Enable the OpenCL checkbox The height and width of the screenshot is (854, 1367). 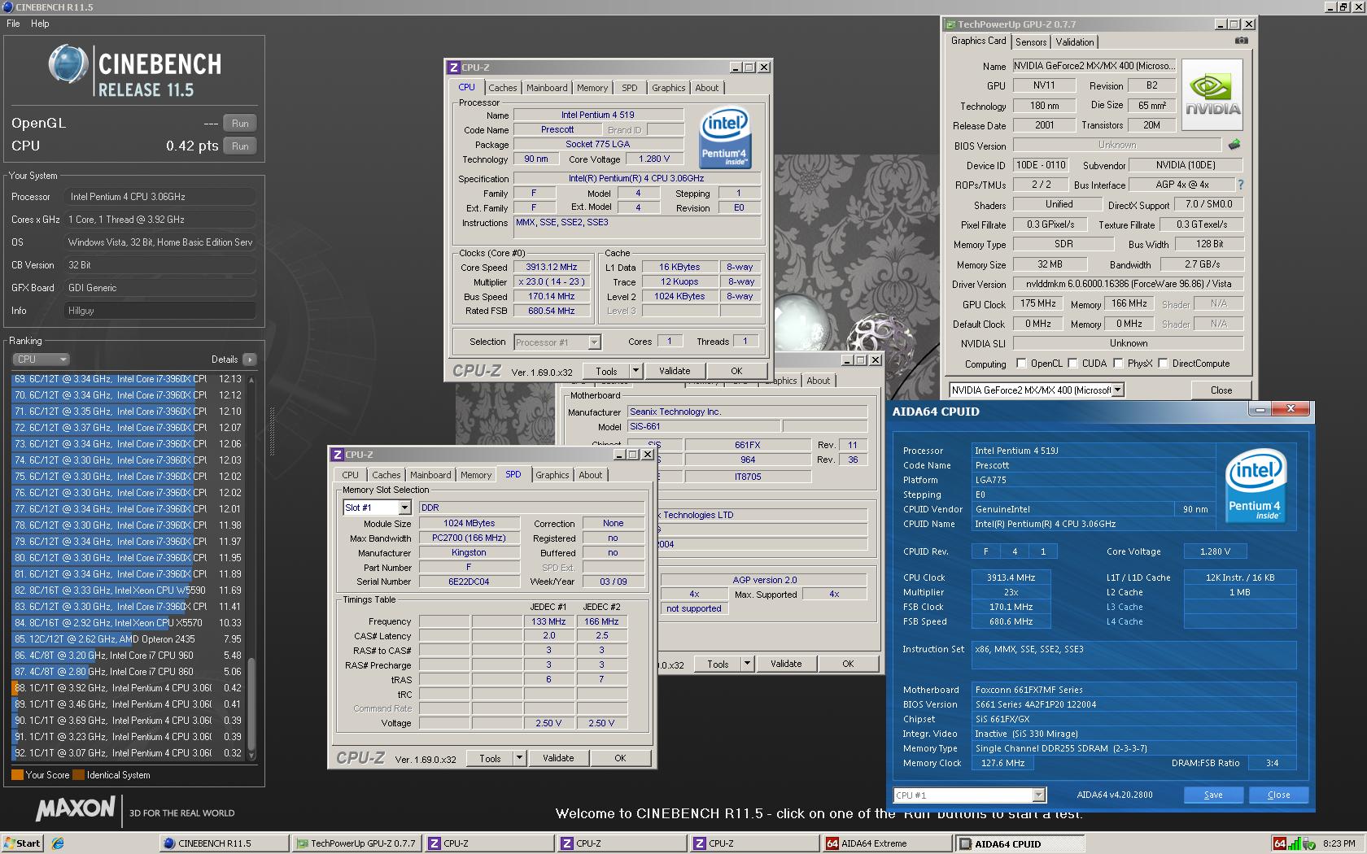[x=1022, y=364]
